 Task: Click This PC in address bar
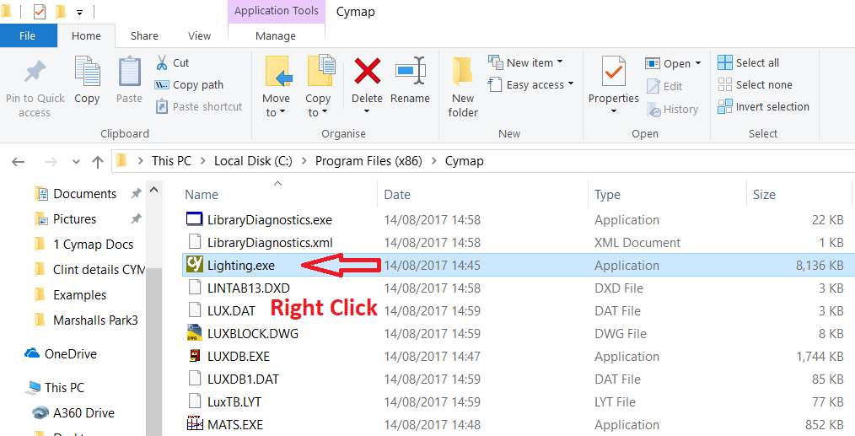[x=171, y=161]
